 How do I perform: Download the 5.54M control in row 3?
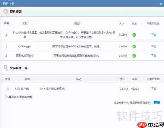(154, 56)
